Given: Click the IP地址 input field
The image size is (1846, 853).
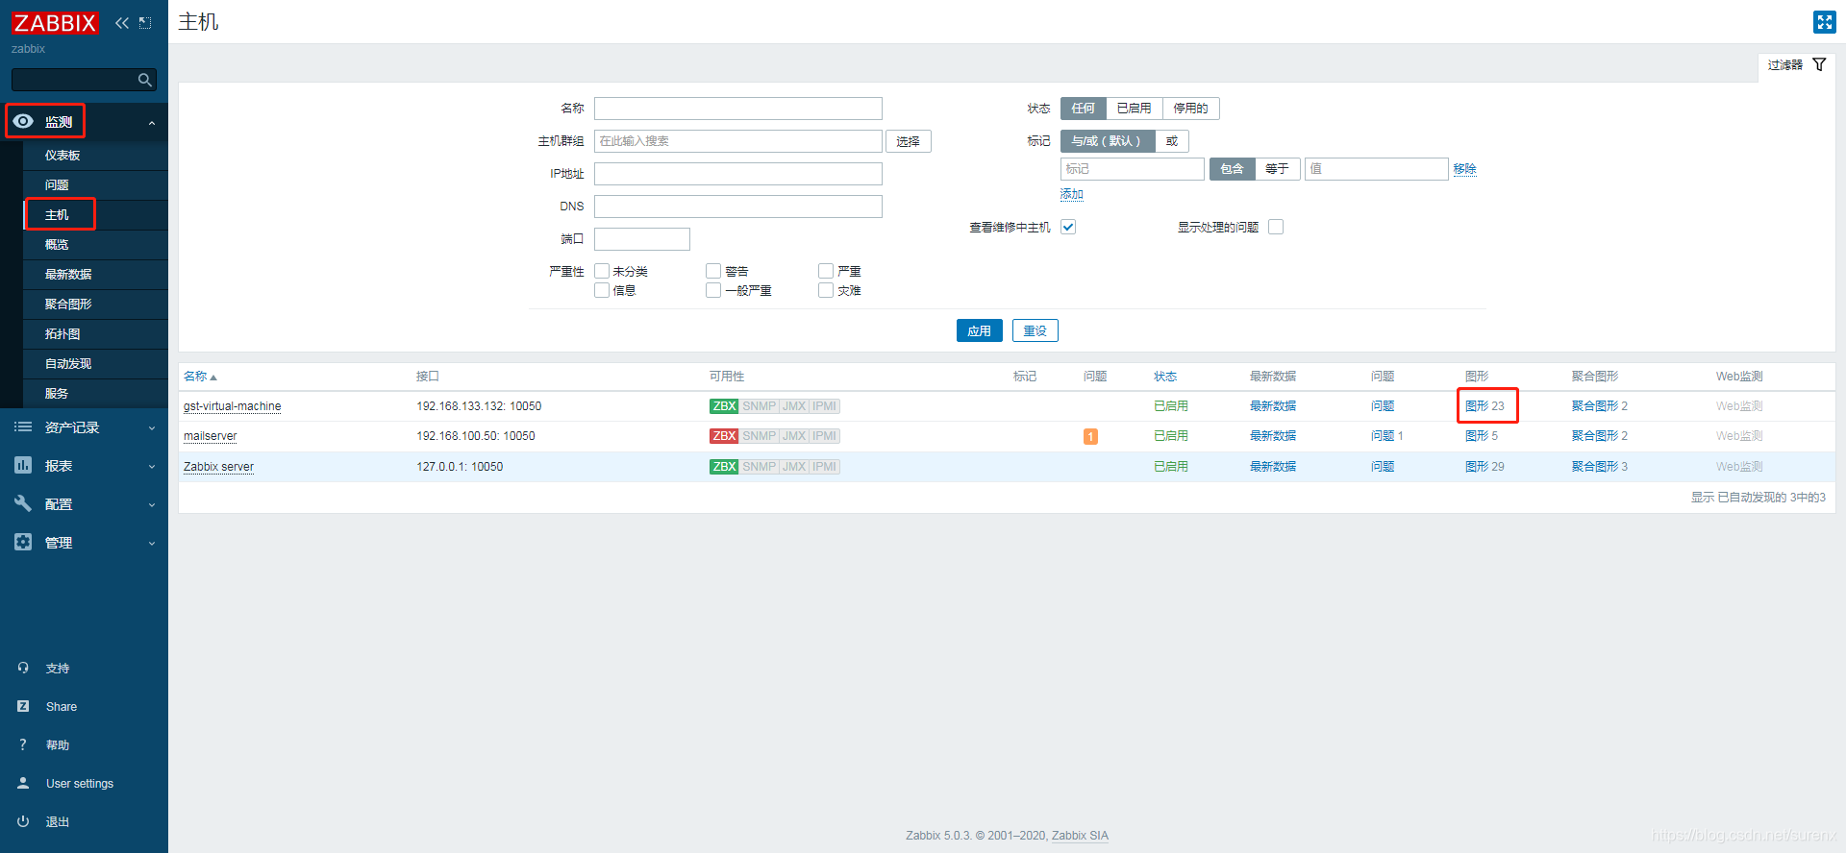Looking at the screenshot, I should [x=738, y=174].
